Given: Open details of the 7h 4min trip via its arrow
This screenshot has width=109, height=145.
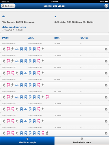Looking at the screenshot, I should 106,49.
